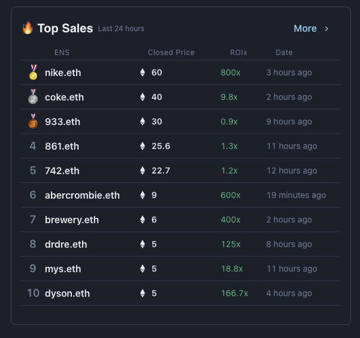This screenshot has width=360, height=338.
Task: Click the silver medal icon for coke.eth
Action: (33, 97)
